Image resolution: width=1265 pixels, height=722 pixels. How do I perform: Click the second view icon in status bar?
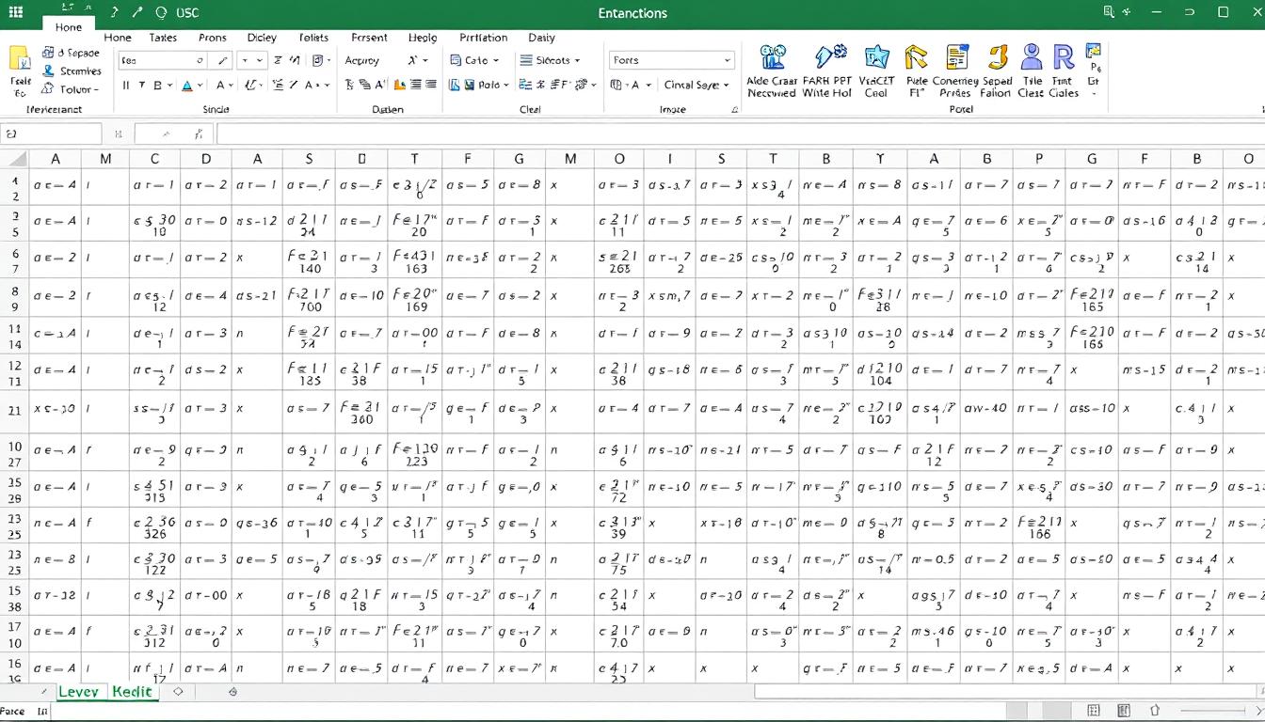1123,711
